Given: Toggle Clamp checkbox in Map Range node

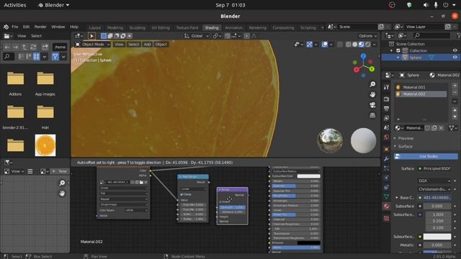Looking at the screenshot, I should [182, 194].
